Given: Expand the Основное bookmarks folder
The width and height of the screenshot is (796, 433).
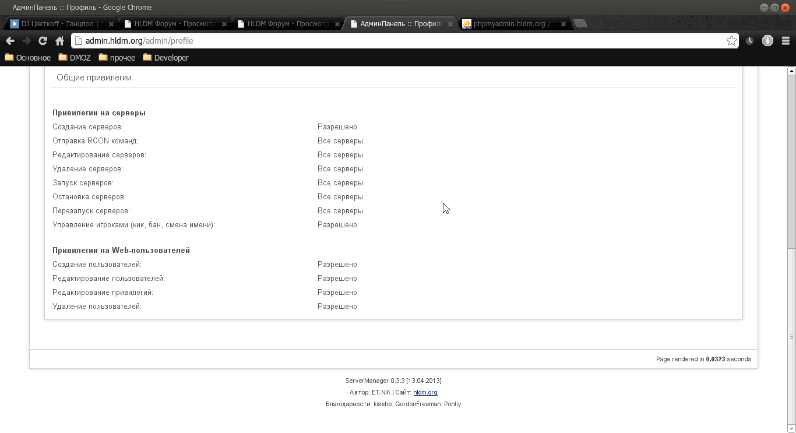Looking at the screenshot, I should tap(28, 58).
